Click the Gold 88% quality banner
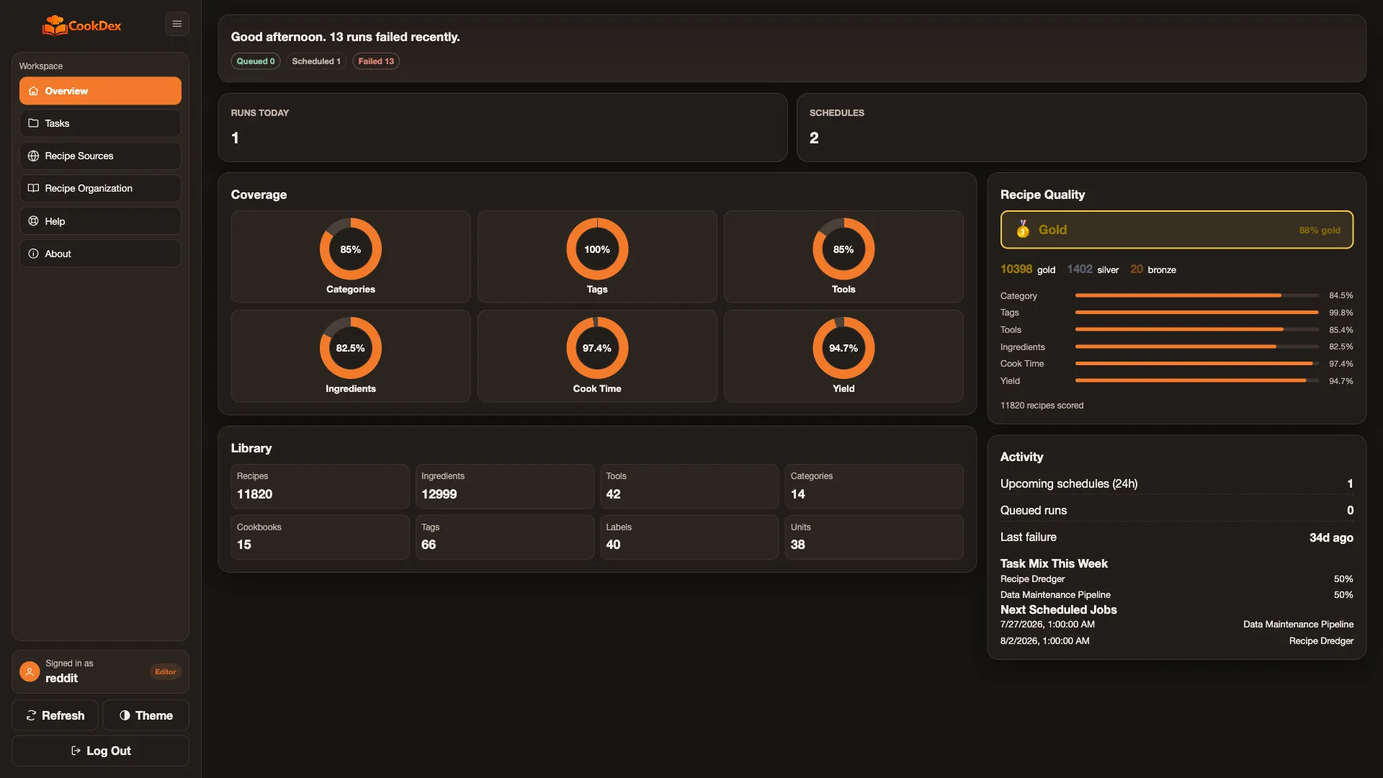Image resolution: width=1383 pixels, height=778 pixels. (x=1177, y=230)
